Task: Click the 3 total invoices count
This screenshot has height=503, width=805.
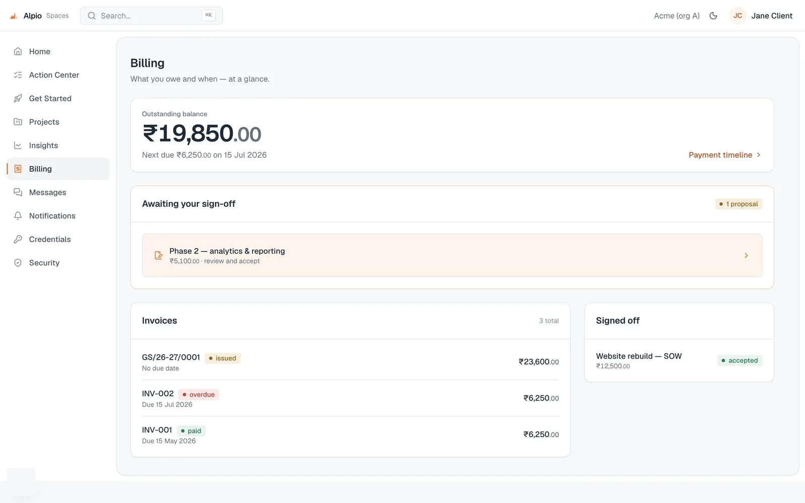Action: coord(549,321)
